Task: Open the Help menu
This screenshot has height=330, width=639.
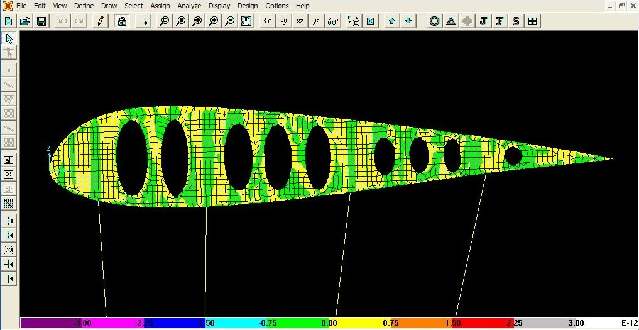Action: (302, 6)
